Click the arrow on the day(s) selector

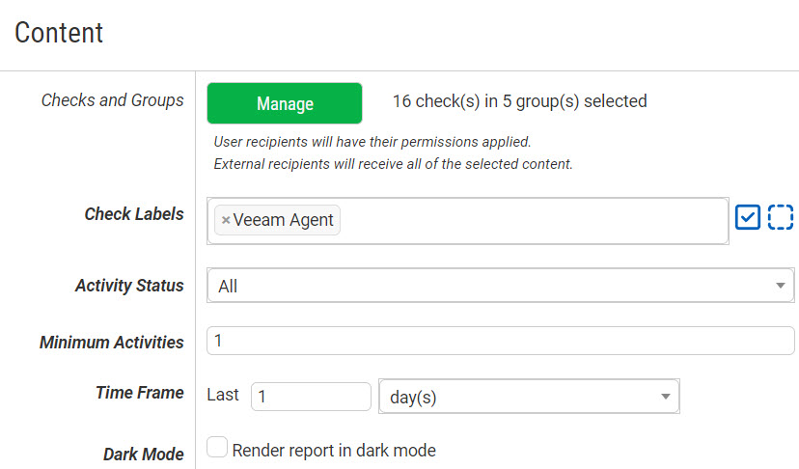[x=665, y=398]
